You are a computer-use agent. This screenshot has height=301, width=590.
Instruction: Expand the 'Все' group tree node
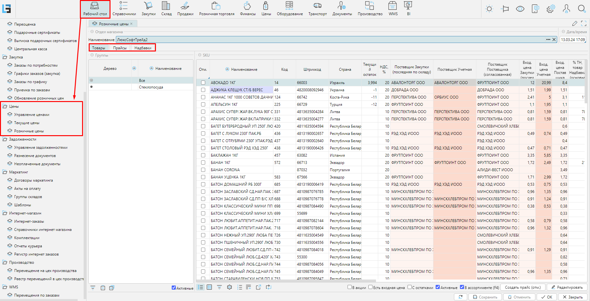pos(92,80)
